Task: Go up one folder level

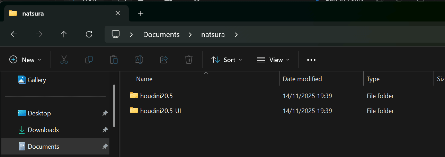Action: point(64,34)
